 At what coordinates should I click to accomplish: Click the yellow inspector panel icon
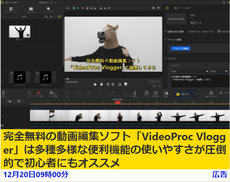click(167, 8)
